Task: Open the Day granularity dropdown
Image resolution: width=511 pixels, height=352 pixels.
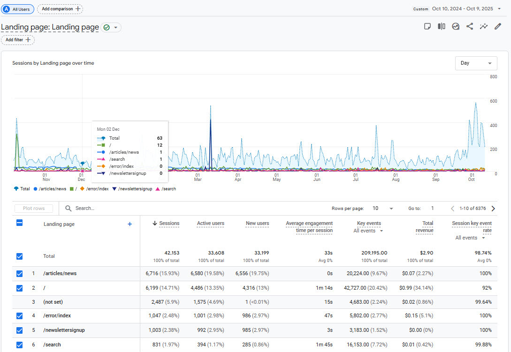Action: pos(476,63)
